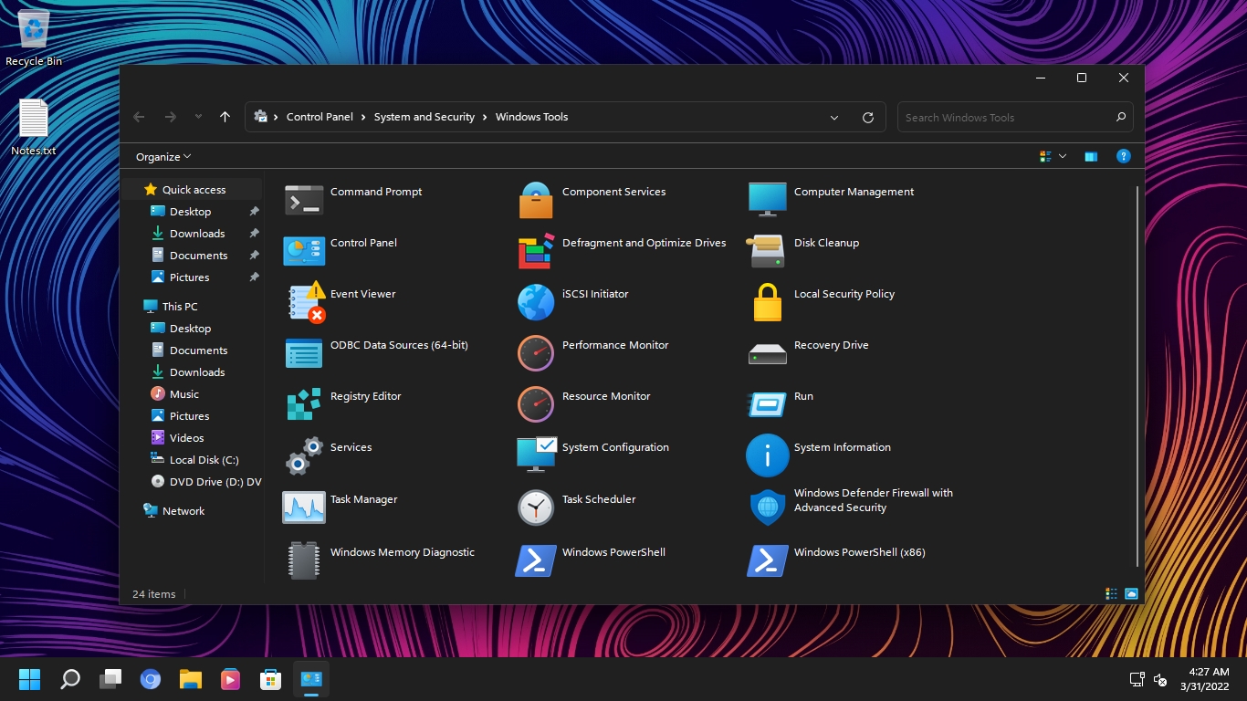Open the Start menu

click(x=29, y=679)
